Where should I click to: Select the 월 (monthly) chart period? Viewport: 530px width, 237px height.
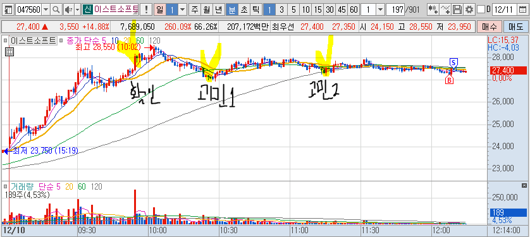point(206,9)
